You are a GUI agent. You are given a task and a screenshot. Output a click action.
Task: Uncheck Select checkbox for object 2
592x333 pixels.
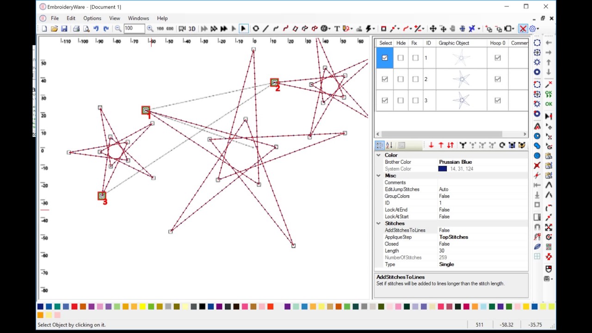point(384,79)
